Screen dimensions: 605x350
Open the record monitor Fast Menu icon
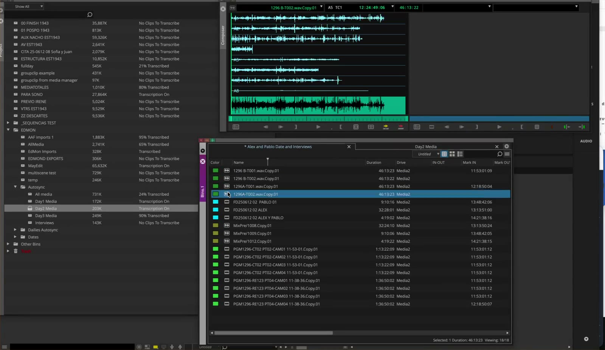[417, 127]
